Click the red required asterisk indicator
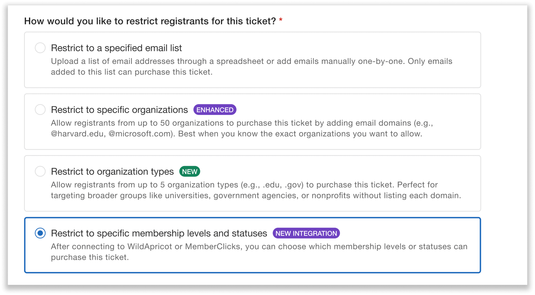Screen dimensions: 535x295 [x=280, y=19]
